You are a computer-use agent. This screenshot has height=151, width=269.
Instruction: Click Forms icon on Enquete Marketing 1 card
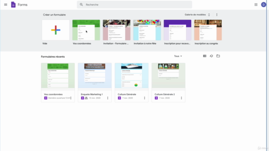click(x=82, y=98)
